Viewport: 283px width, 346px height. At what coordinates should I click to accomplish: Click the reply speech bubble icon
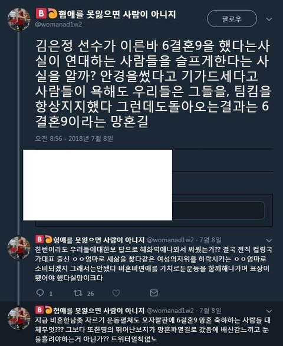coord(40,293)
